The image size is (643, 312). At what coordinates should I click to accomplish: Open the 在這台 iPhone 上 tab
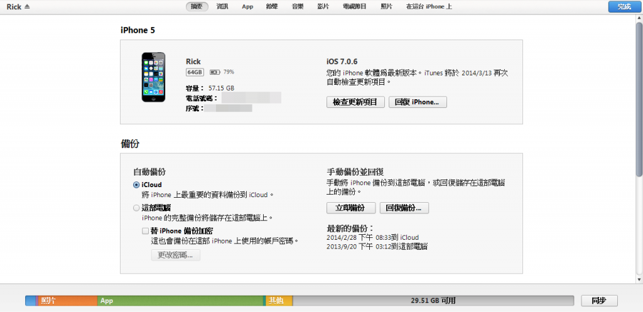(x=429, y=6)
